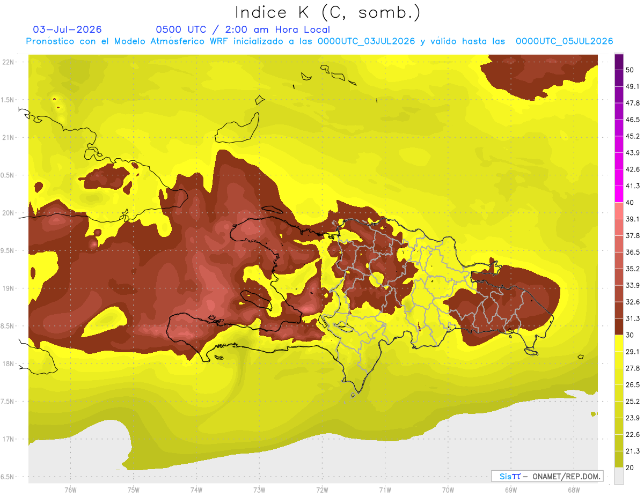Click the color bar value 37.8
The width and height of the screenshot is (644, 497).
(x=633, y=235)
